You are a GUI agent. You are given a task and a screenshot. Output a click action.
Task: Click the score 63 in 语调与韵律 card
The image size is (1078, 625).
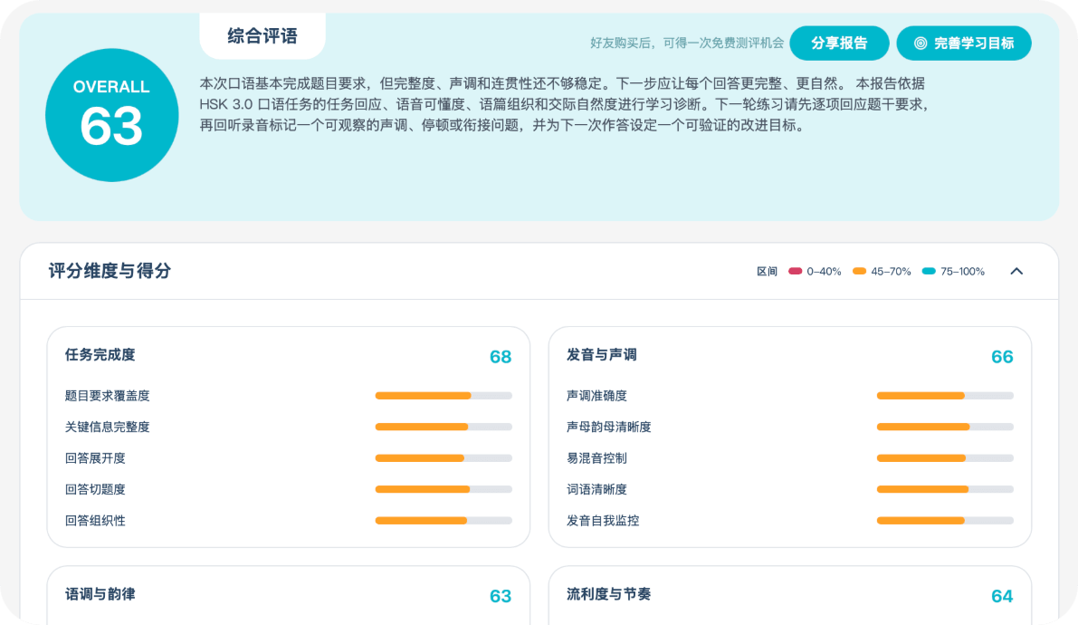click(x=501, y=596)
